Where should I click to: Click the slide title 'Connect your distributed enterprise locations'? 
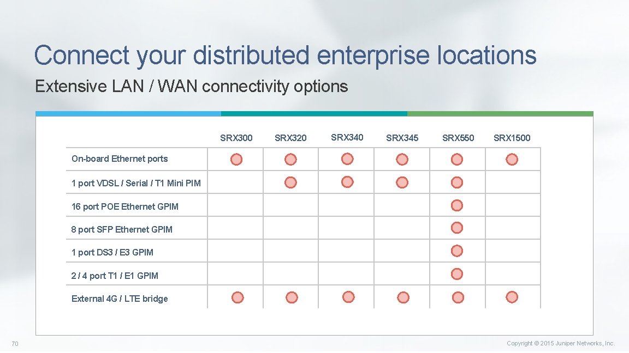[x=285, y=55]
